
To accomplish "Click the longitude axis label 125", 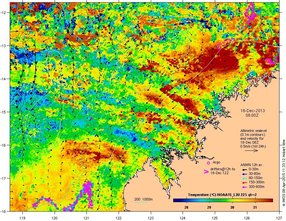I will coord(215,218).
